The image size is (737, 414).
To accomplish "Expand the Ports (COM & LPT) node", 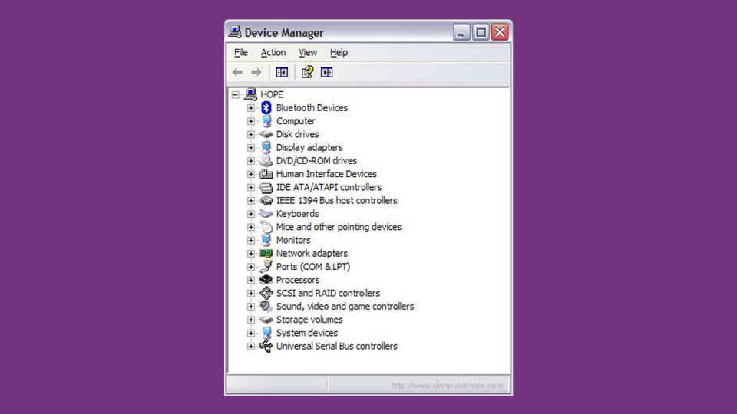I will coord(250,267).
